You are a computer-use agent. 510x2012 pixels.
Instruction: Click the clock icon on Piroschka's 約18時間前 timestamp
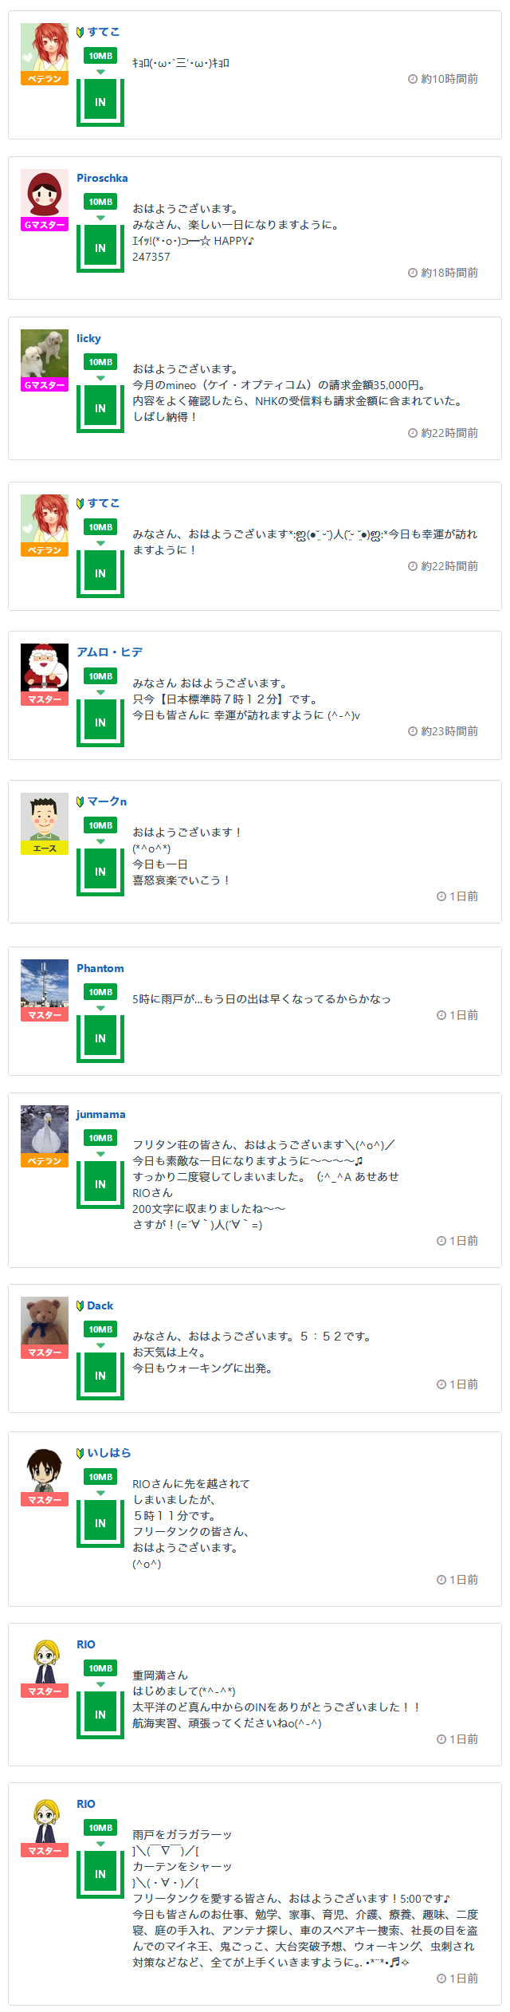413,273
